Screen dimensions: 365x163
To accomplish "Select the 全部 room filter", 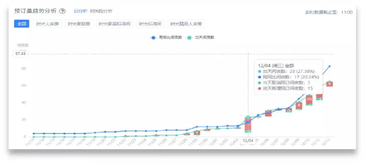I will [21, 24].
